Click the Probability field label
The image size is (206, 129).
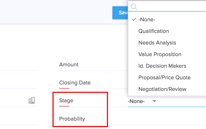(72, 119)
